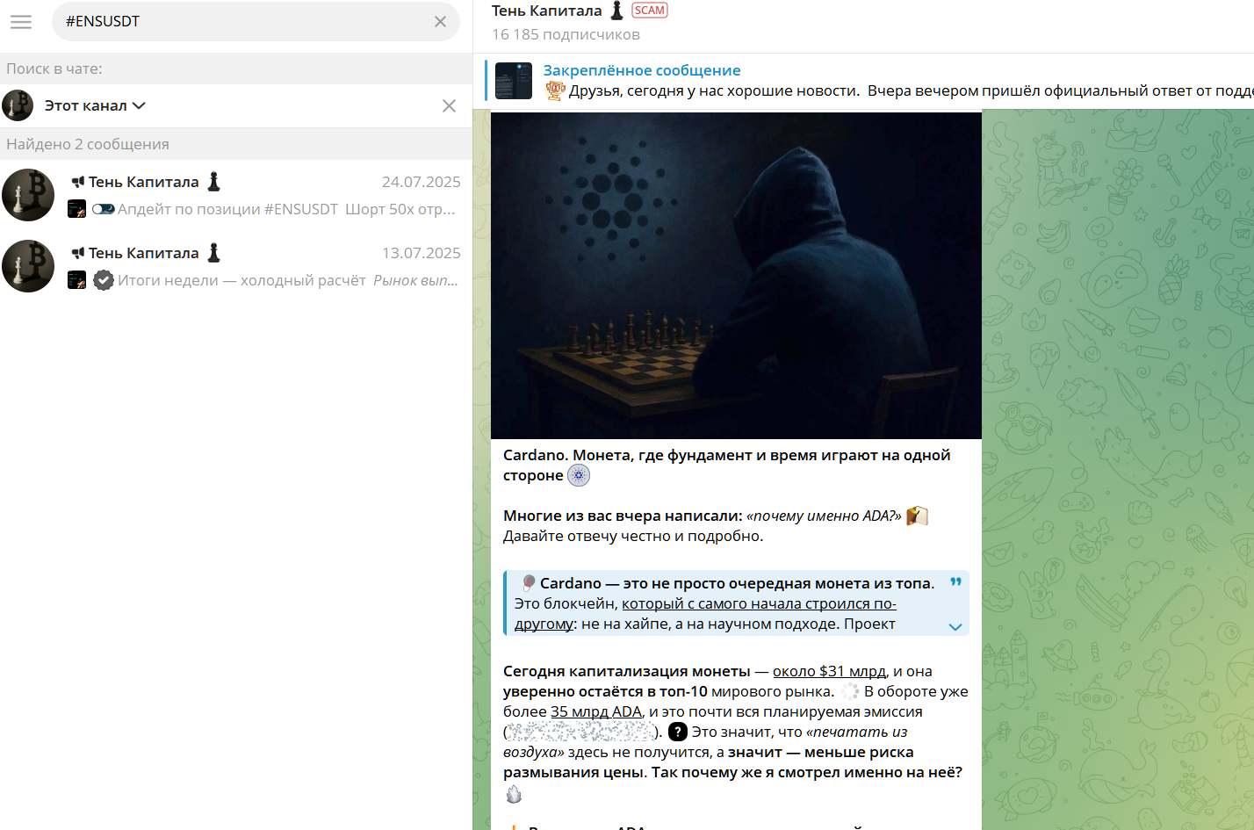This screenshot has height=830, width=1254.
Task: Click the #ENSUSDT search input
Action: tap(246, 22)
